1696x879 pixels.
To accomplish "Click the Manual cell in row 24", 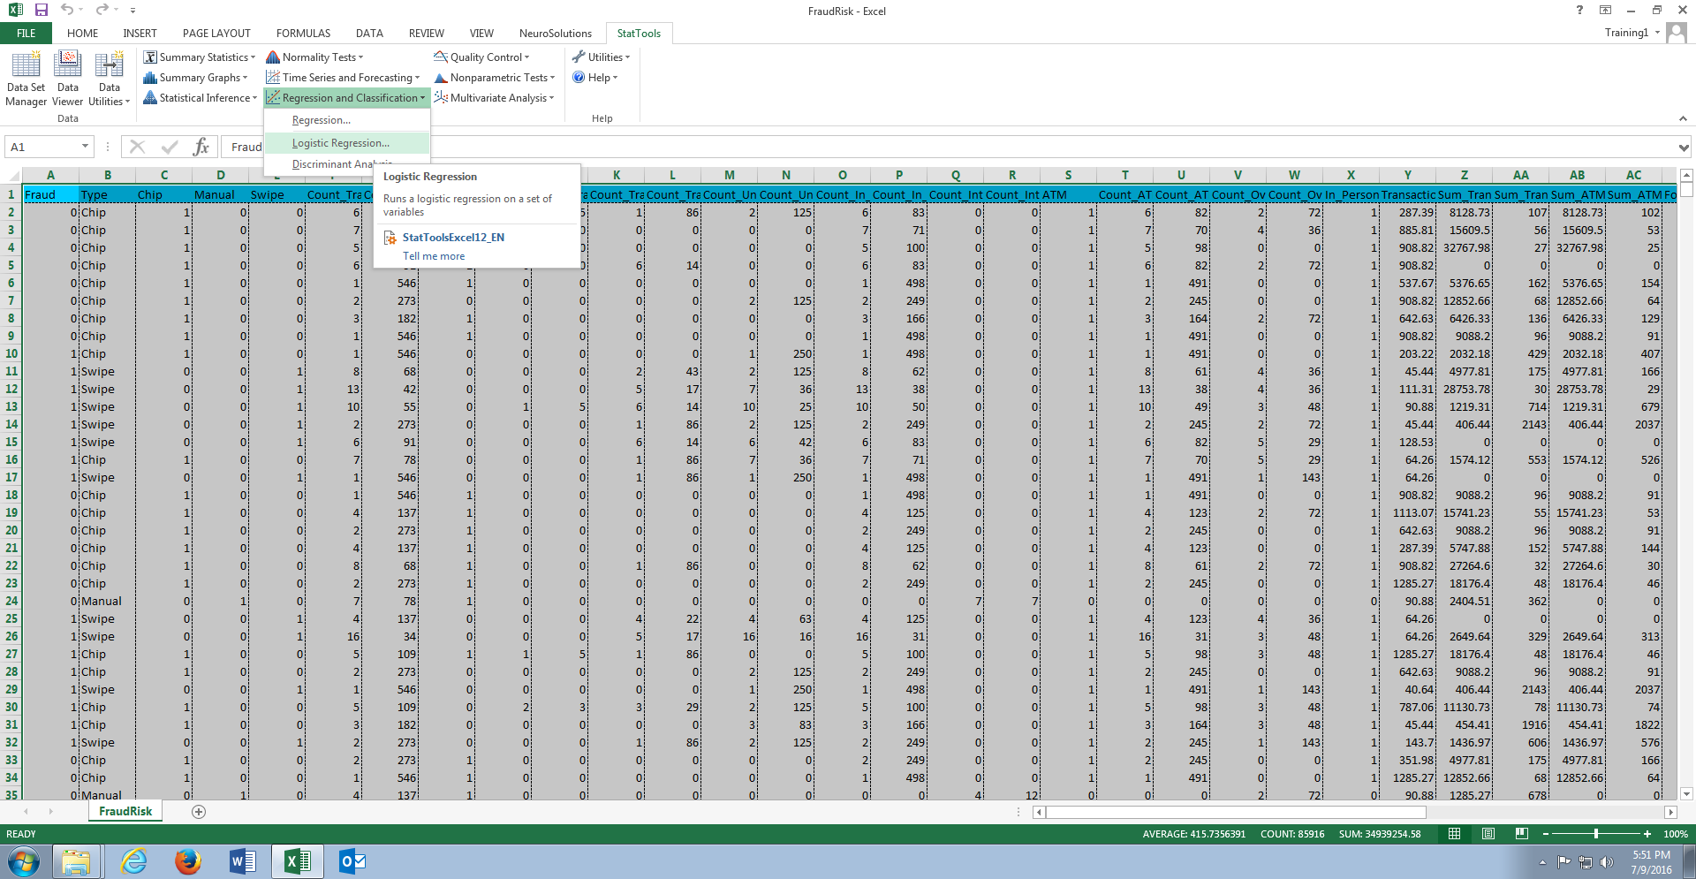I will pyautogui.click(x=108, y=601).
